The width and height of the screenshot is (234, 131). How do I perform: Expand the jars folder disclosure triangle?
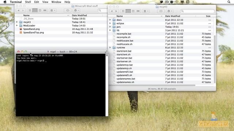point(110,27)
